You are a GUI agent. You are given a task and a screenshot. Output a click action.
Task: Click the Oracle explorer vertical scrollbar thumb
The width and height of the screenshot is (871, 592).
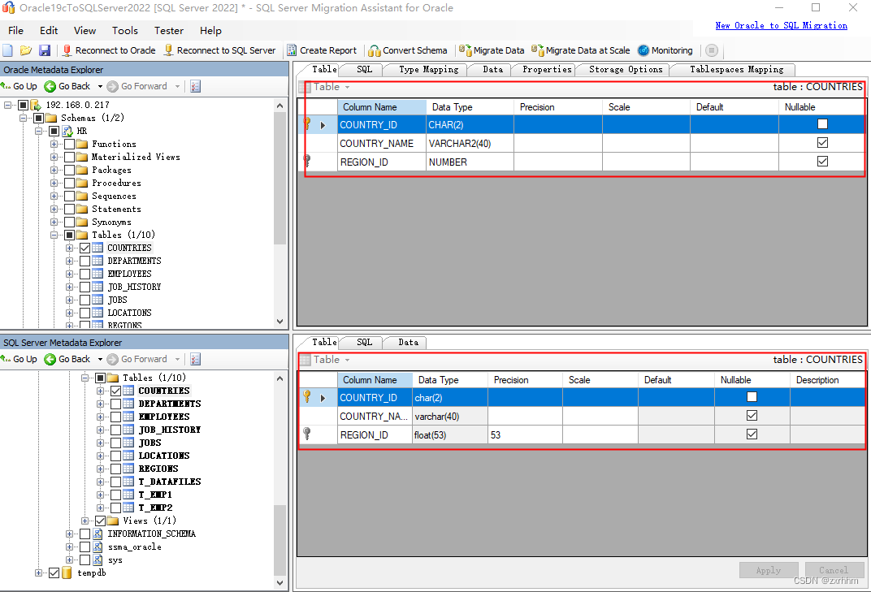[x=279, y=178]
